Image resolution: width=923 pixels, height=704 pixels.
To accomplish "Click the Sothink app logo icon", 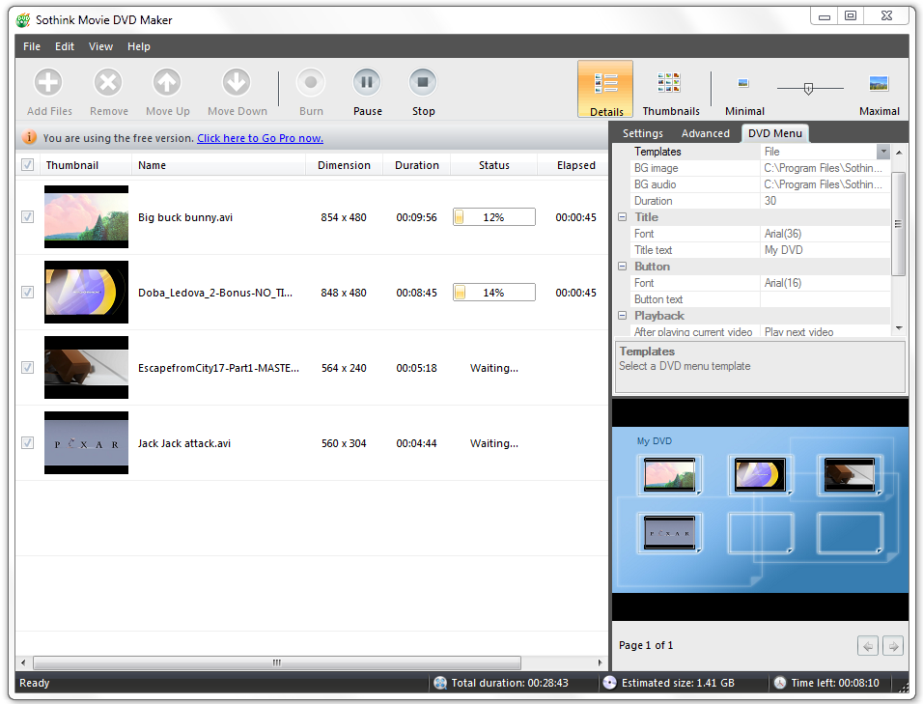I will pyautogui.click(x=23, y=20).
